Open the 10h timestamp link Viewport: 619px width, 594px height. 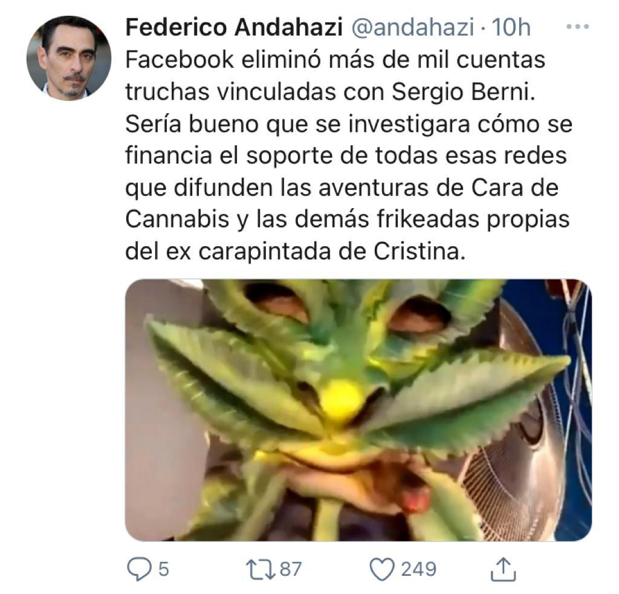coord(511,28)
